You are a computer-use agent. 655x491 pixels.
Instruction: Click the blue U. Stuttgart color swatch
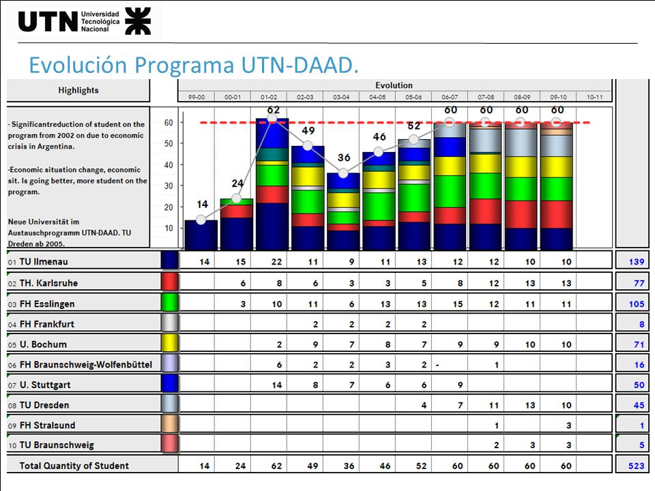170,384
